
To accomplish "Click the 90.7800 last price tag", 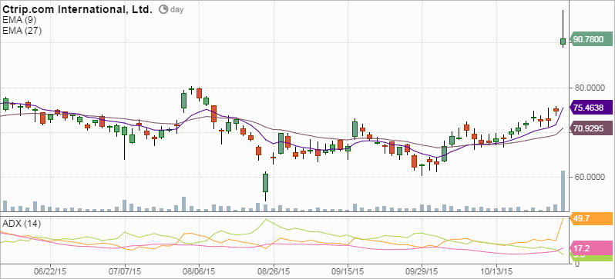I will click(x=590, y=39).
